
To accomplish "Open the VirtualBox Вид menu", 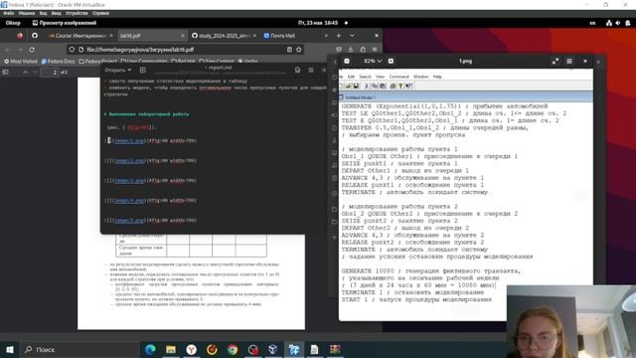I will coord(43,13).
